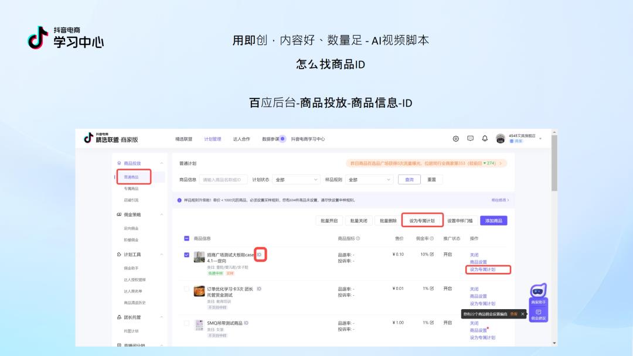Click the 批量关闭 button
Image resolution: width=633 pixels, height=356 pixels.
[359, 221]
